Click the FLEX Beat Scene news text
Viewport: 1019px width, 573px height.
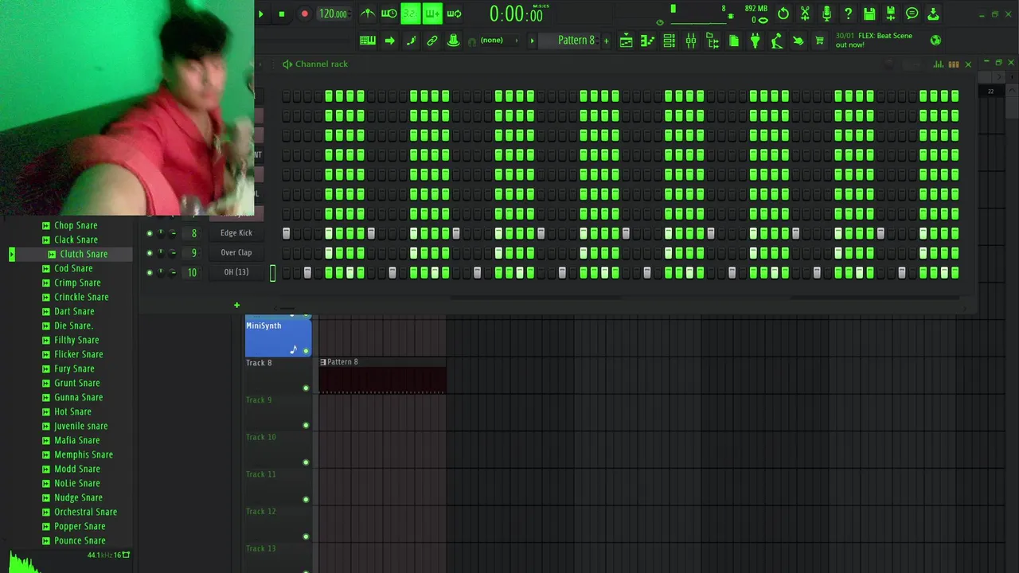tap(873, 41)
